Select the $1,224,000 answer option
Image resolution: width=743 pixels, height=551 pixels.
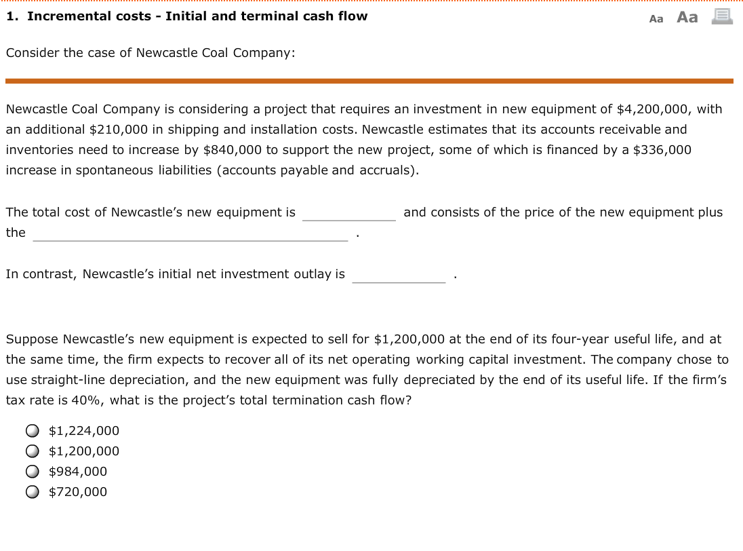coord(31,430)
